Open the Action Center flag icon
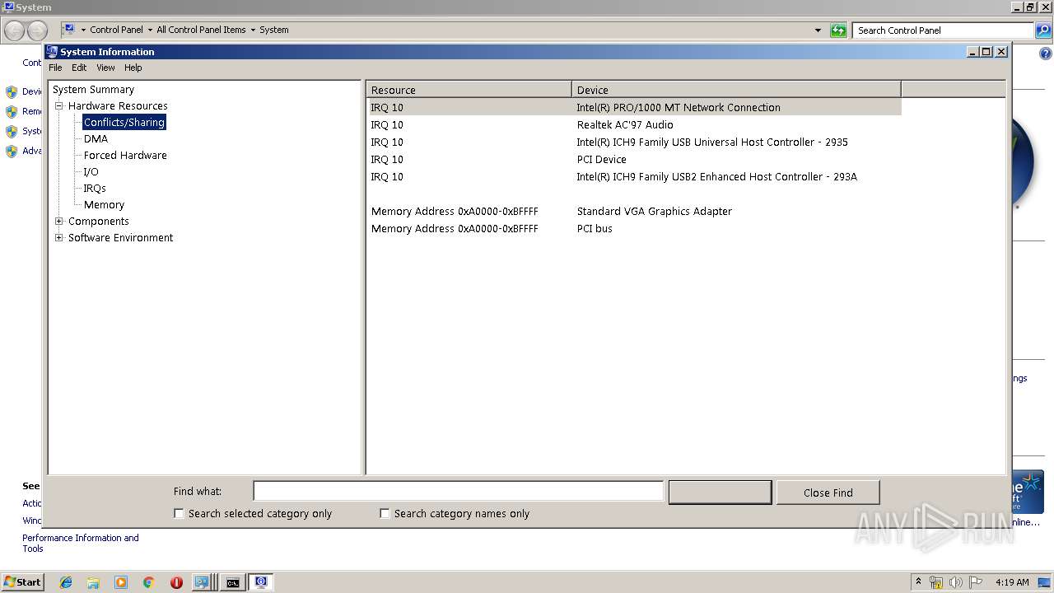This screenshot has width=1054, height=593. (976, 582)
